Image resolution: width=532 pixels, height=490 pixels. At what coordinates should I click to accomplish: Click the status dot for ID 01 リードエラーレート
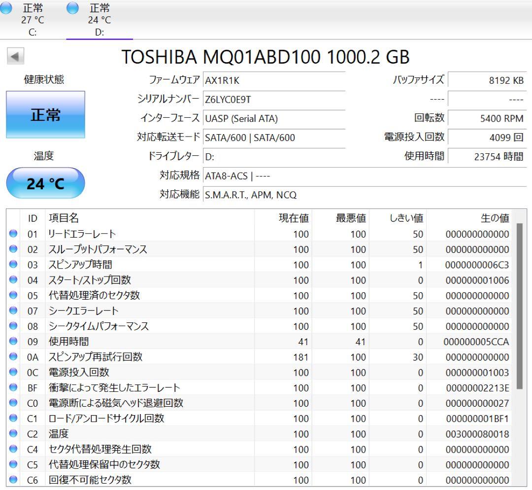[x=13, y=234]
